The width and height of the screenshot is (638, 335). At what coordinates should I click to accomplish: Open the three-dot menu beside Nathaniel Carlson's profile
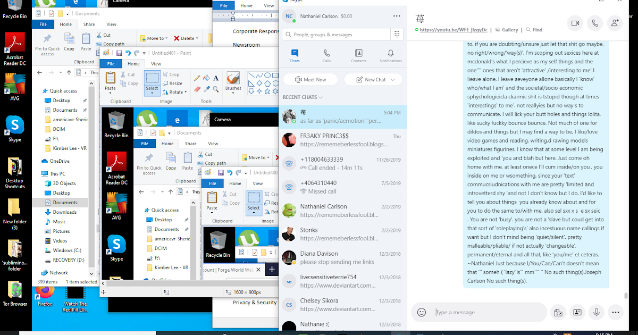pos(397,16)
